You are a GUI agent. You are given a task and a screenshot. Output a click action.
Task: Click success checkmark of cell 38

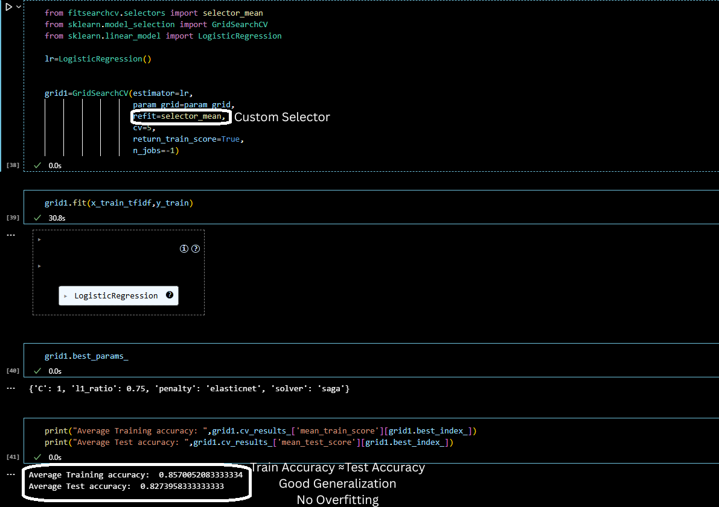click(x=37, y=165)
